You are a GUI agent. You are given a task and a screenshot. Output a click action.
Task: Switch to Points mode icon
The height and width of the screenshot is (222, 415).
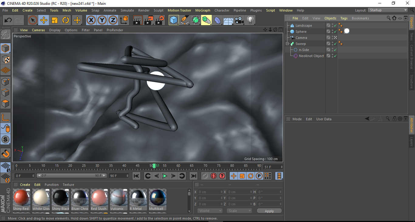point(5,81)
